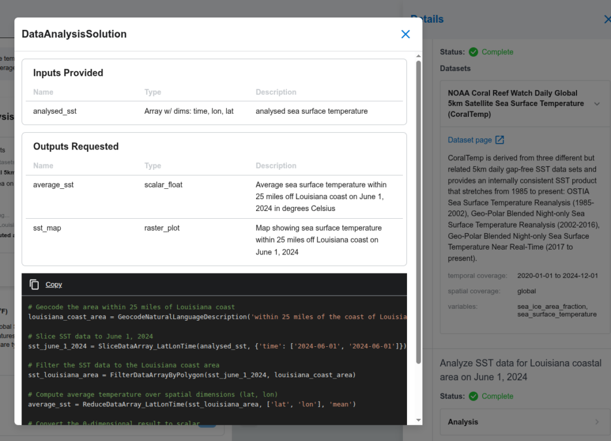The image size is (611, 441).
Task: Close the Details panel with its X icon
Action: click(x=607, y=19)
